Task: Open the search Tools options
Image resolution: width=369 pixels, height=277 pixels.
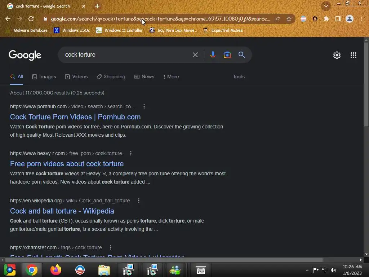Action: 239,77
